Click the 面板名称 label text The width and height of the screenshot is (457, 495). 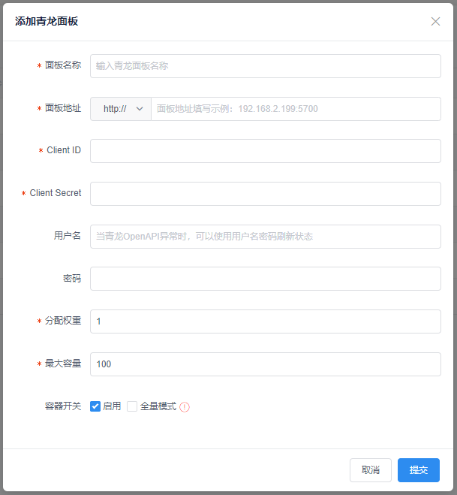(63, 65)
